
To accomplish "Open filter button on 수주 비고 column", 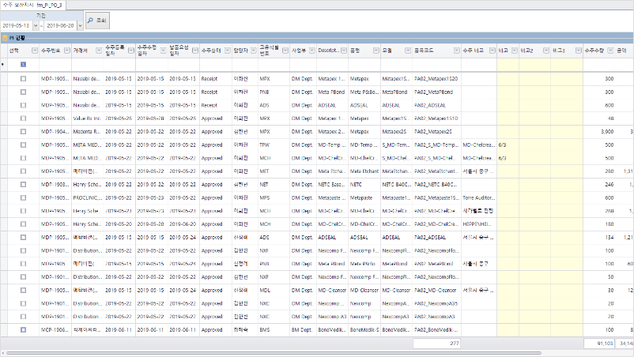I will 492,51.
